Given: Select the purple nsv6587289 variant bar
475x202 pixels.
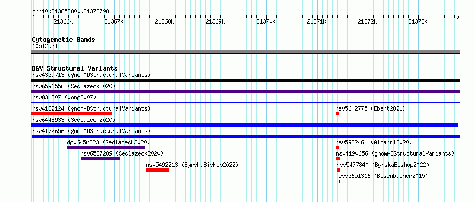Looking at the screenshot, I should tap(100, 159).
